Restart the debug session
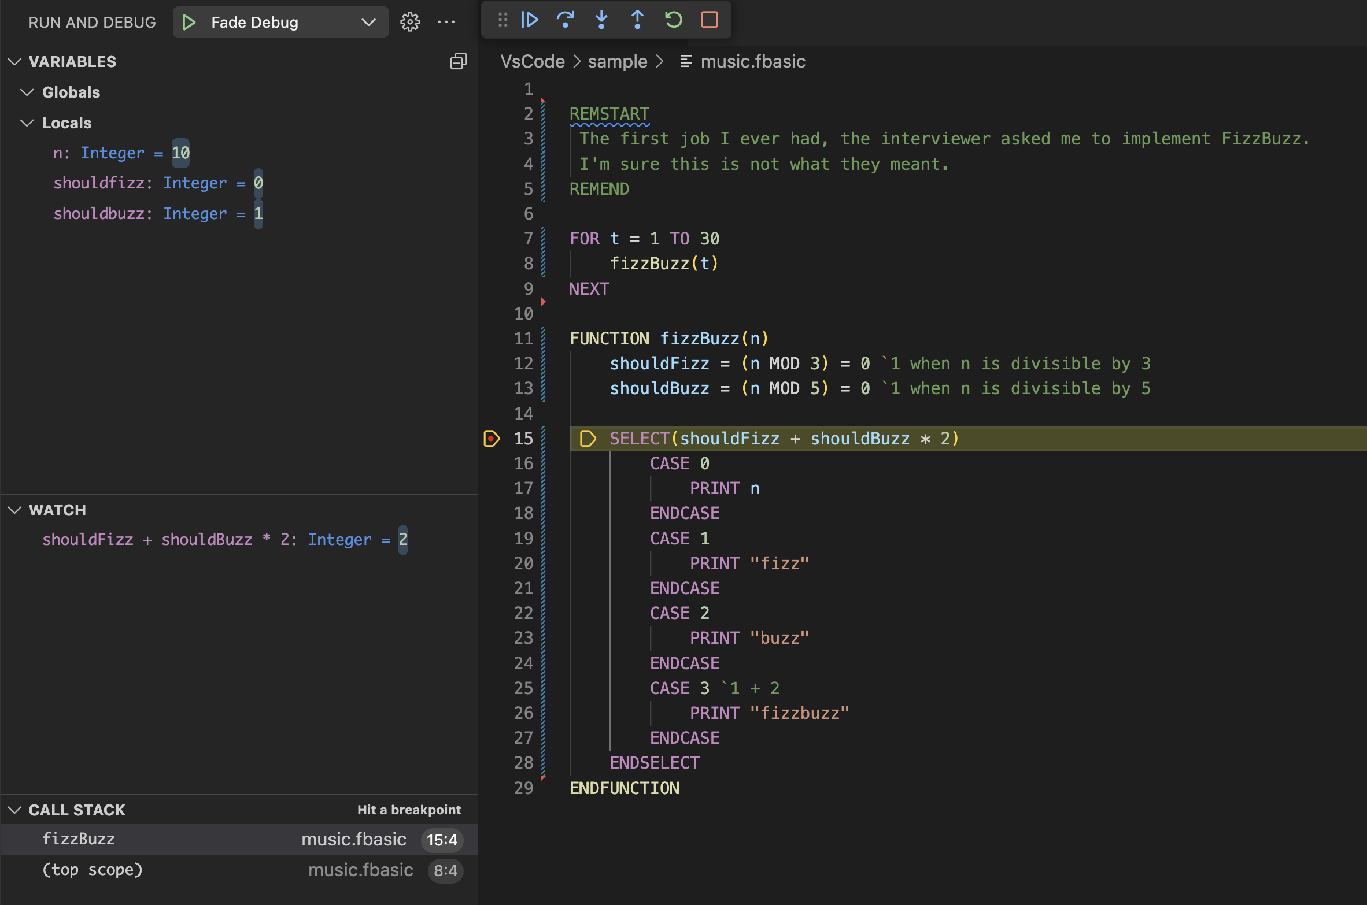 click(x=673, y=20)
